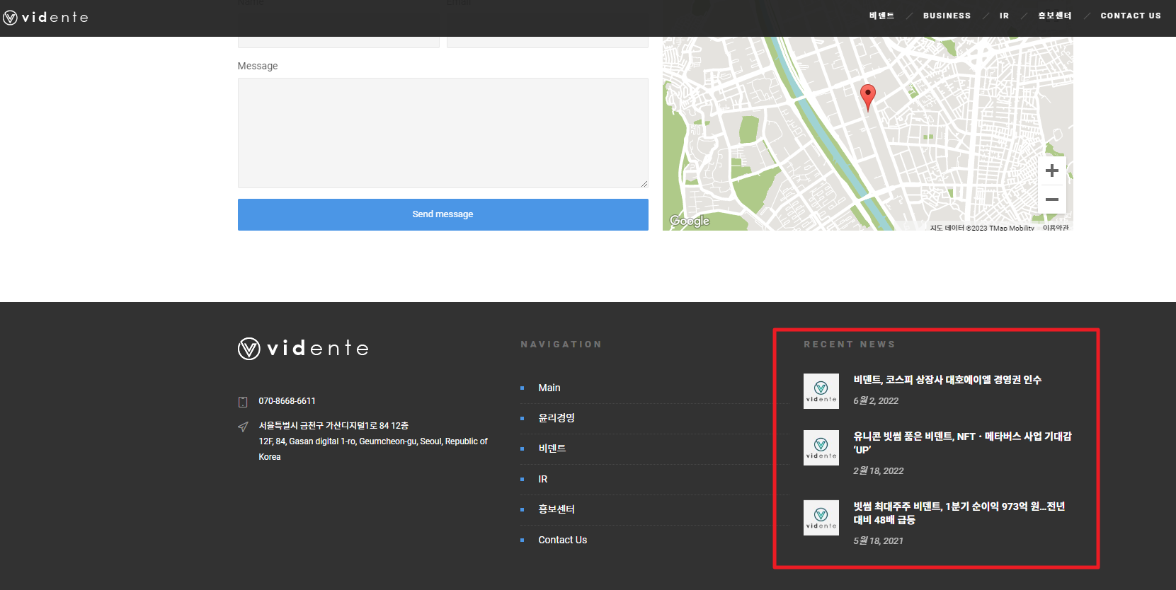Open the BUSINESS menu in header
The width and height of the screenshot is (1176, 590).
947,16
